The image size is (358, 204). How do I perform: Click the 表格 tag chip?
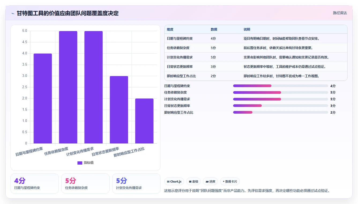click(193, 181)
